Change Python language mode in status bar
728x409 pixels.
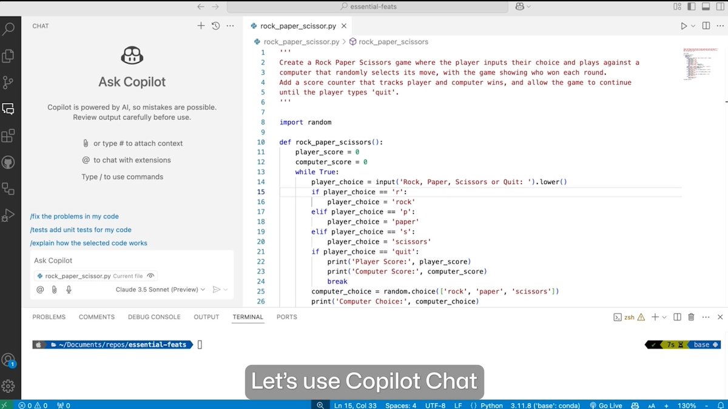coord(487,405)
